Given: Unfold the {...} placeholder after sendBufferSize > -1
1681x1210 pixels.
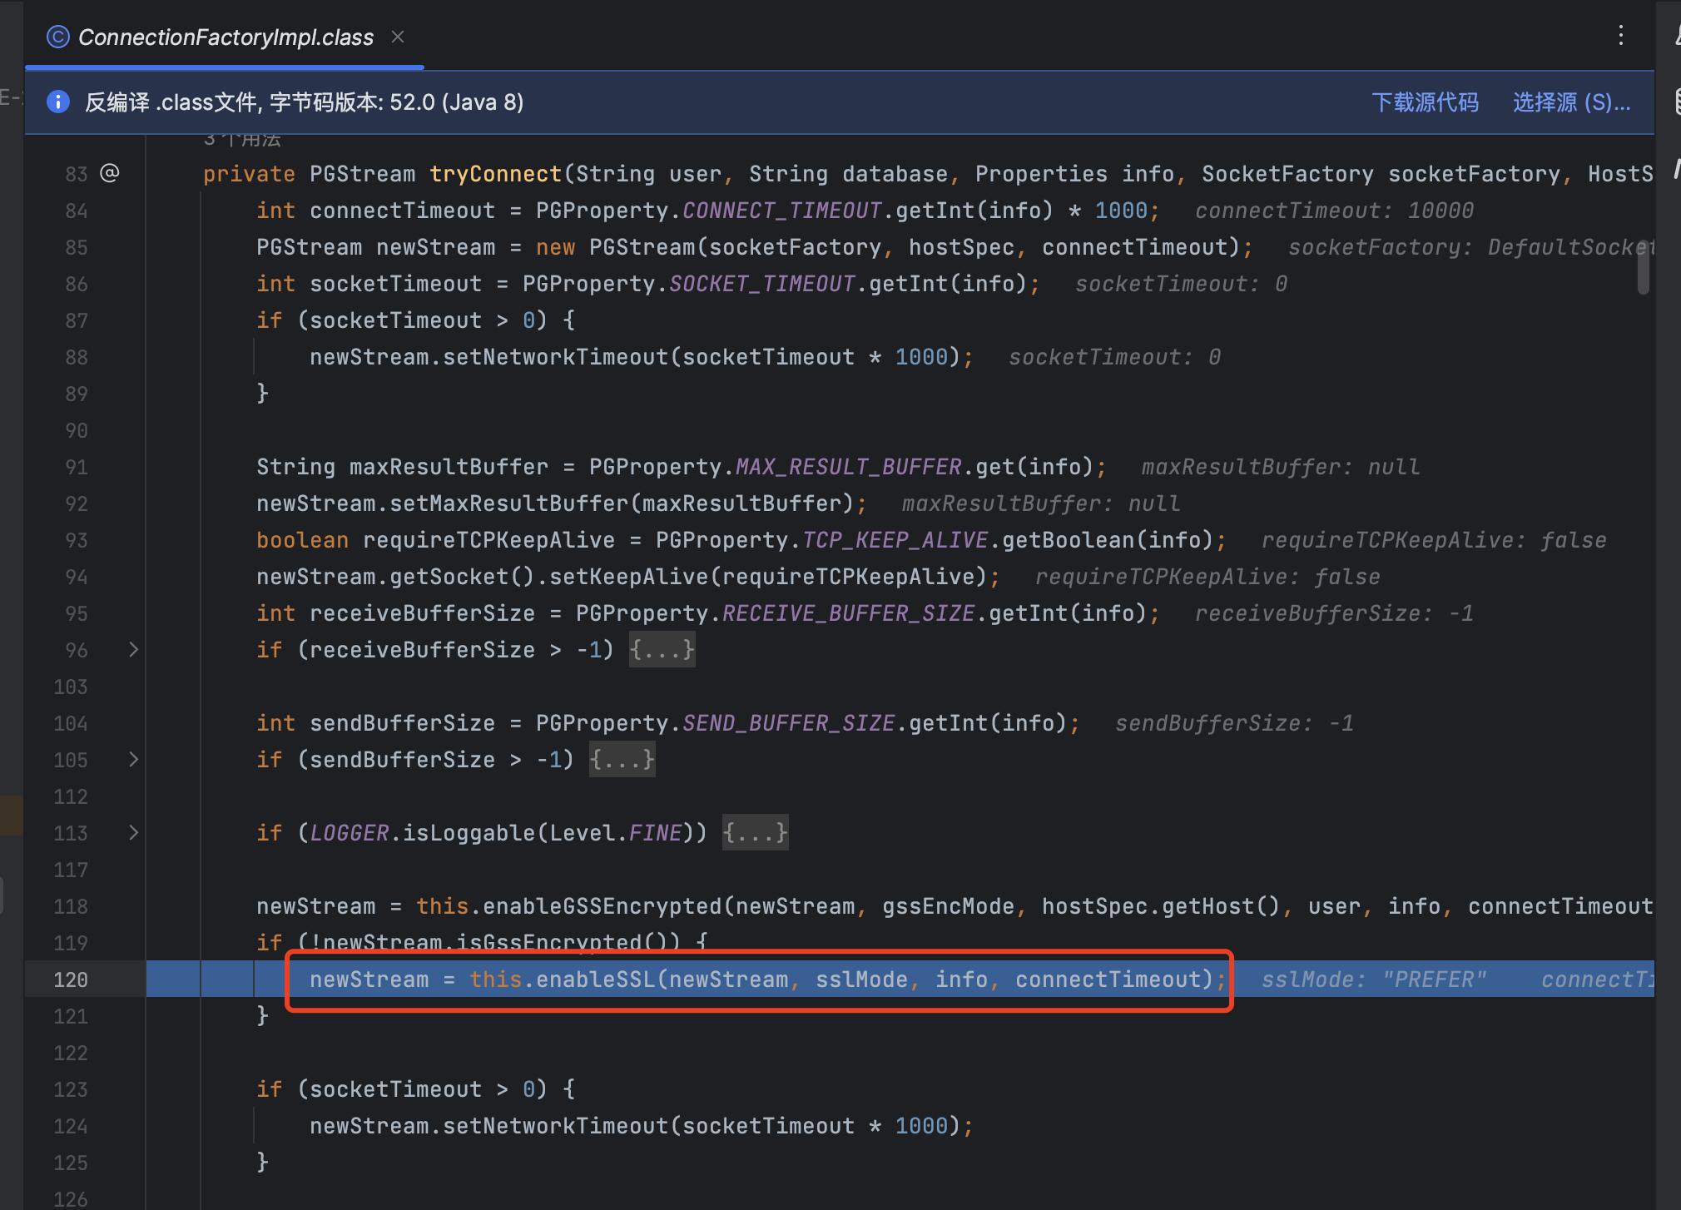Looking at the screenshot, I should click(x=622, y=760).
